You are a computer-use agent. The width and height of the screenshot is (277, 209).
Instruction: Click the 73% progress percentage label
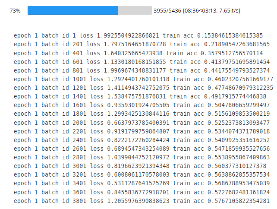click(15, 11)
